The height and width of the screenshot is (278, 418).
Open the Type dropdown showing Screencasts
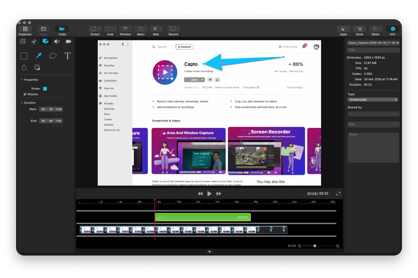pyautogui.click(x=372, y=100)
